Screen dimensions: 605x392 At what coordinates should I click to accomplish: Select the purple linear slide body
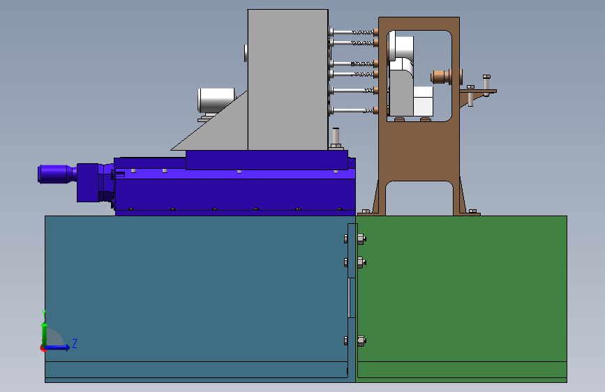click(x=234, y=192)
